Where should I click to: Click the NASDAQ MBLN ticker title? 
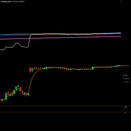coord(19,2)
